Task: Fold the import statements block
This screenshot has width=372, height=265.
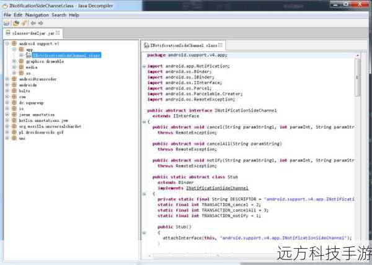Action: point(144,66)
